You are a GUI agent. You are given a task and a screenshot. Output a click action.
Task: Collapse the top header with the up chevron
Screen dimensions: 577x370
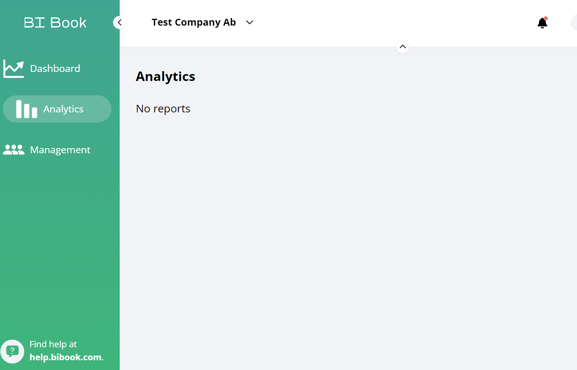[403, 47]
